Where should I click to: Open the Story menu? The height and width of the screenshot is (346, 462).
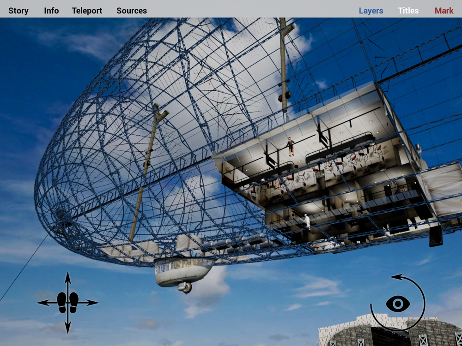18,11
